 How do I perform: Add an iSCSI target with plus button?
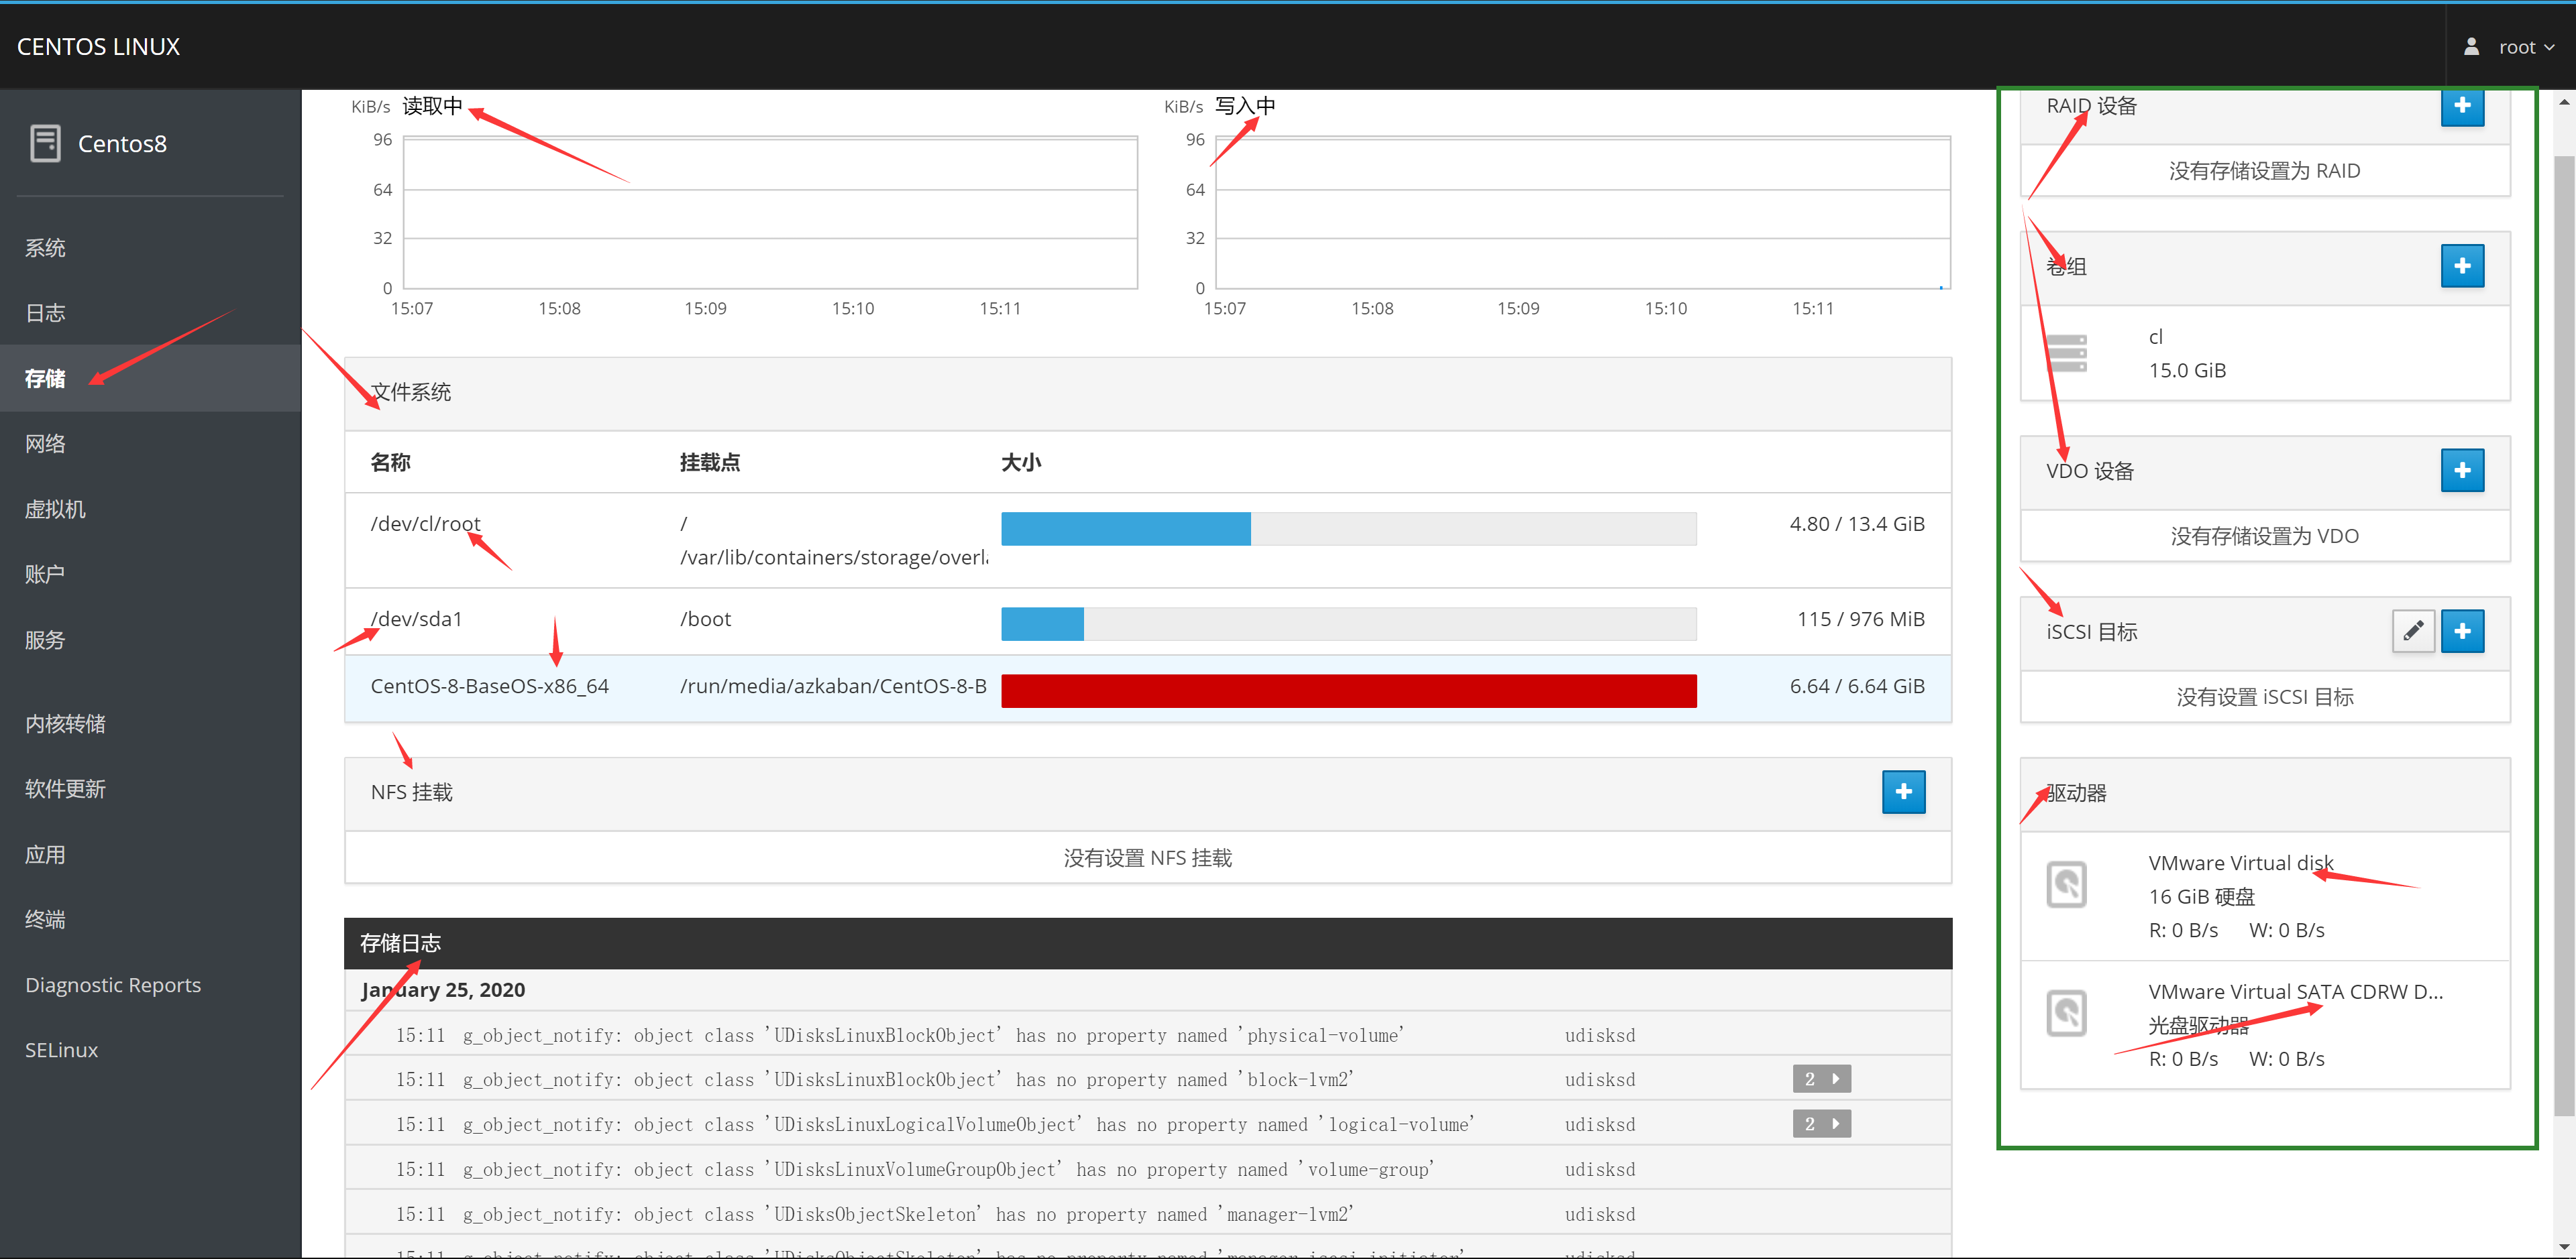pos(2462,632)
